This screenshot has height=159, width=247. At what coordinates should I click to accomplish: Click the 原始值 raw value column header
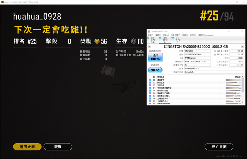(x=238, y=77)
